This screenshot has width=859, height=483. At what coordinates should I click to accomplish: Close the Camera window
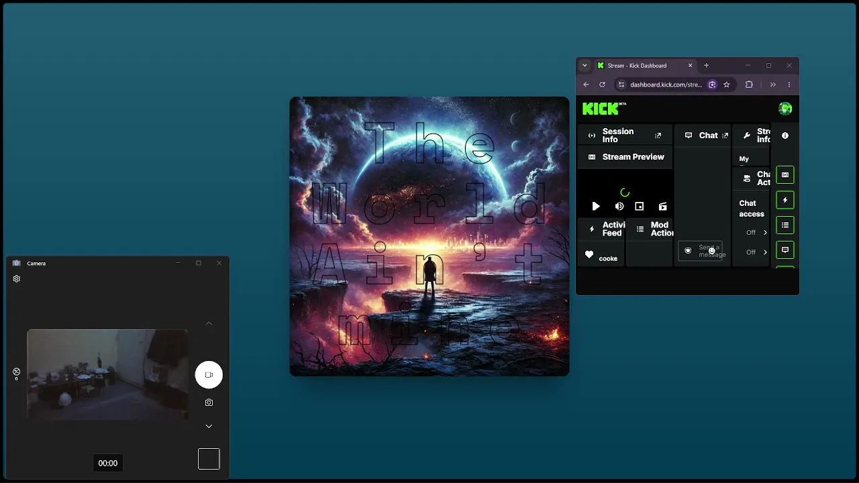219,263
